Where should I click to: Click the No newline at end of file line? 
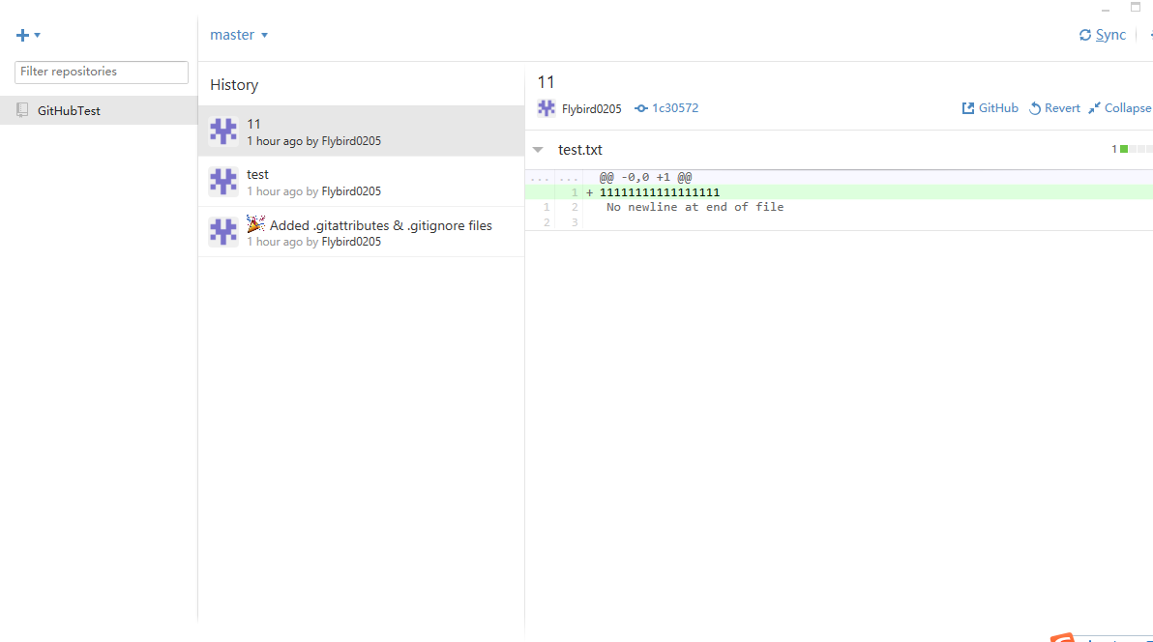point(695,207)
